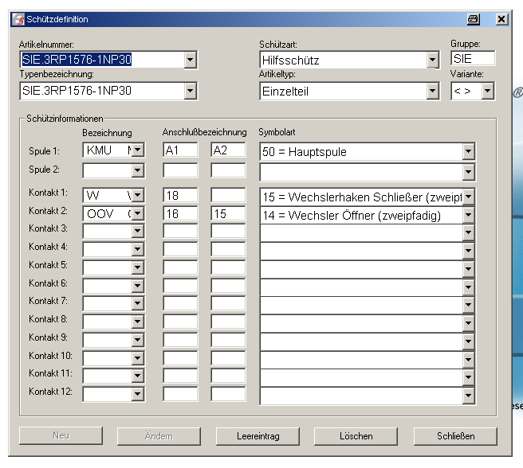Expand Kontakt 10 Symbolart dropdown
Viewport: 523px width, 468px height.
point(468,360)
